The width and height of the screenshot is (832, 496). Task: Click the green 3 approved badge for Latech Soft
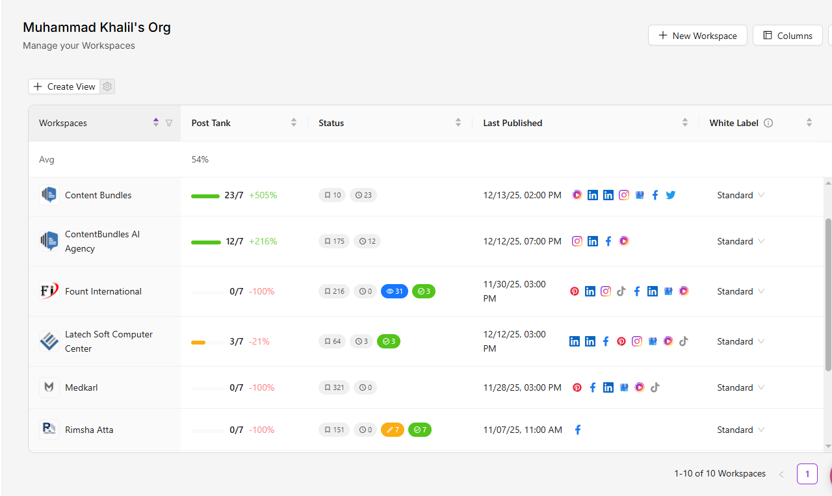point(388,341)
